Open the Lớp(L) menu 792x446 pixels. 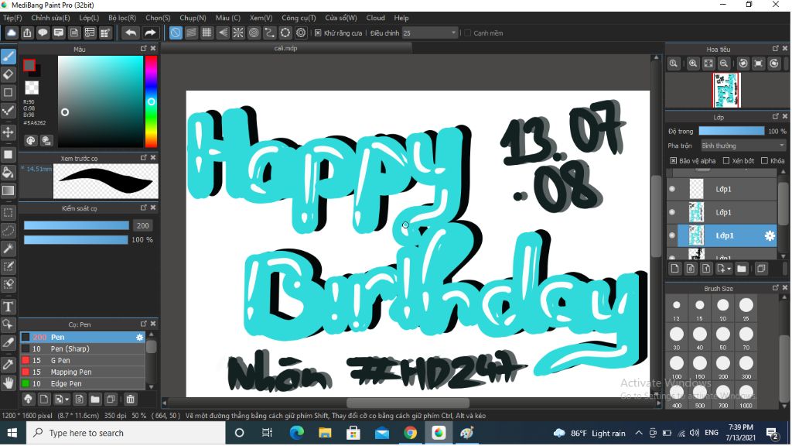coord(89,18)
